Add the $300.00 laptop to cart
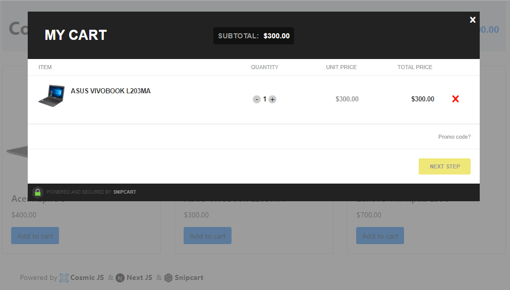 (207, 236)
